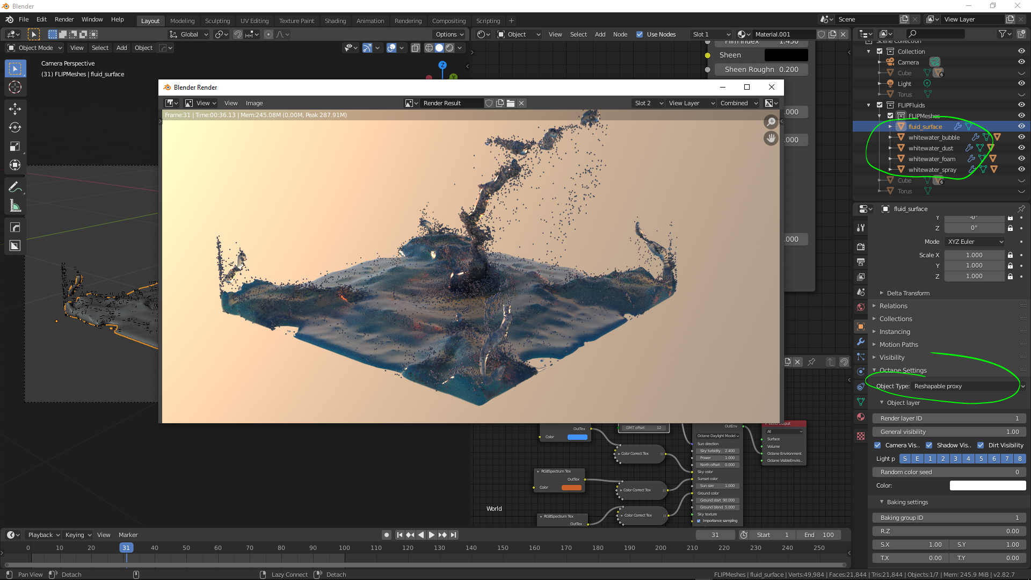This screenshot has width=1031, height=580.
Task: Toggle Use Nodes checkbox
Action: (x=640, y=34)
